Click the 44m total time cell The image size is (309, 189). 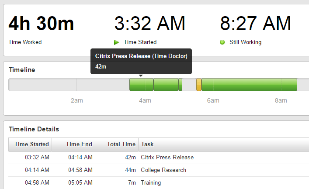tap(131, 170)
